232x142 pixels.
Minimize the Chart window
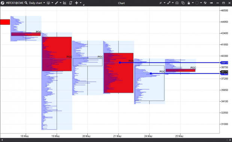tap(217, 3)
